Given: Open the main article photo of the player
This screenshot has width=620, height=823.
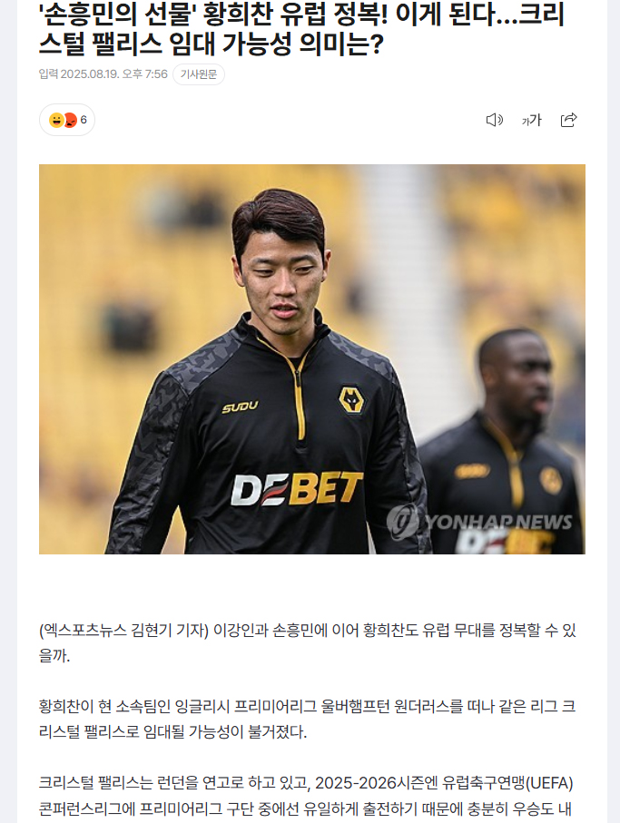Looking at the screenshot, I should (312, 359).
